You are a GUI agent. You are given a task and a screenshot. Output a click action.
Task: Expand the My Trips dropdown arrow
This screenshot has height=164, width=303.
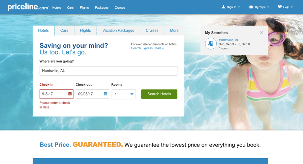click(268, 7)
